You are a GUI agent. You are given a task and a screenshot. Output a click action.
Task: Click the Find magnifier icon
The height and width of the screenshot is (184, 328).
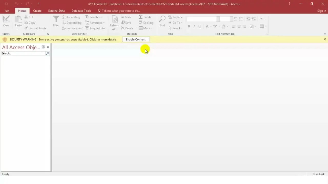162,19
